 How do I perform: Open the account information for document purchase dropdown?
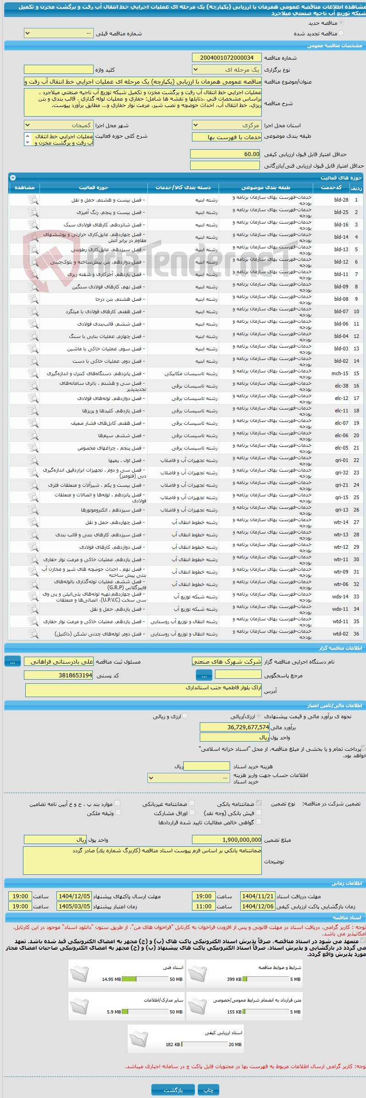tap(188, 778)
